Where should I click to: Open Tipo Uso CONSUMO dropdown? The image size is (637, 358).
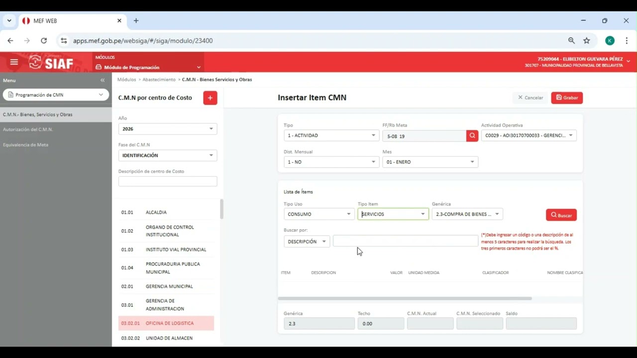[x=319, y=214]
